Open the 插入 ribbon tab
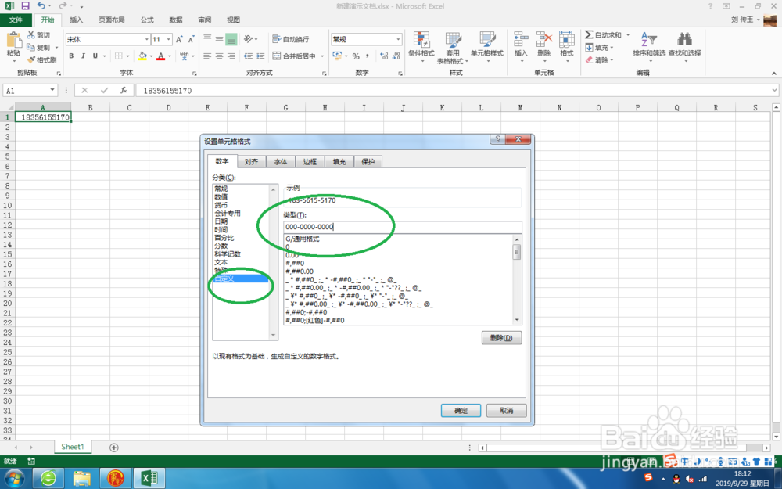Viewport: 782px width, 489px height. (75, 20)
